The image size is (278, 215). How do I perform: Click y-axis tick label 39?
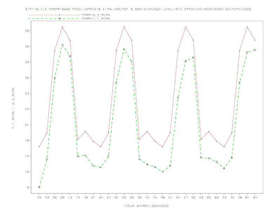coord(27,31)
